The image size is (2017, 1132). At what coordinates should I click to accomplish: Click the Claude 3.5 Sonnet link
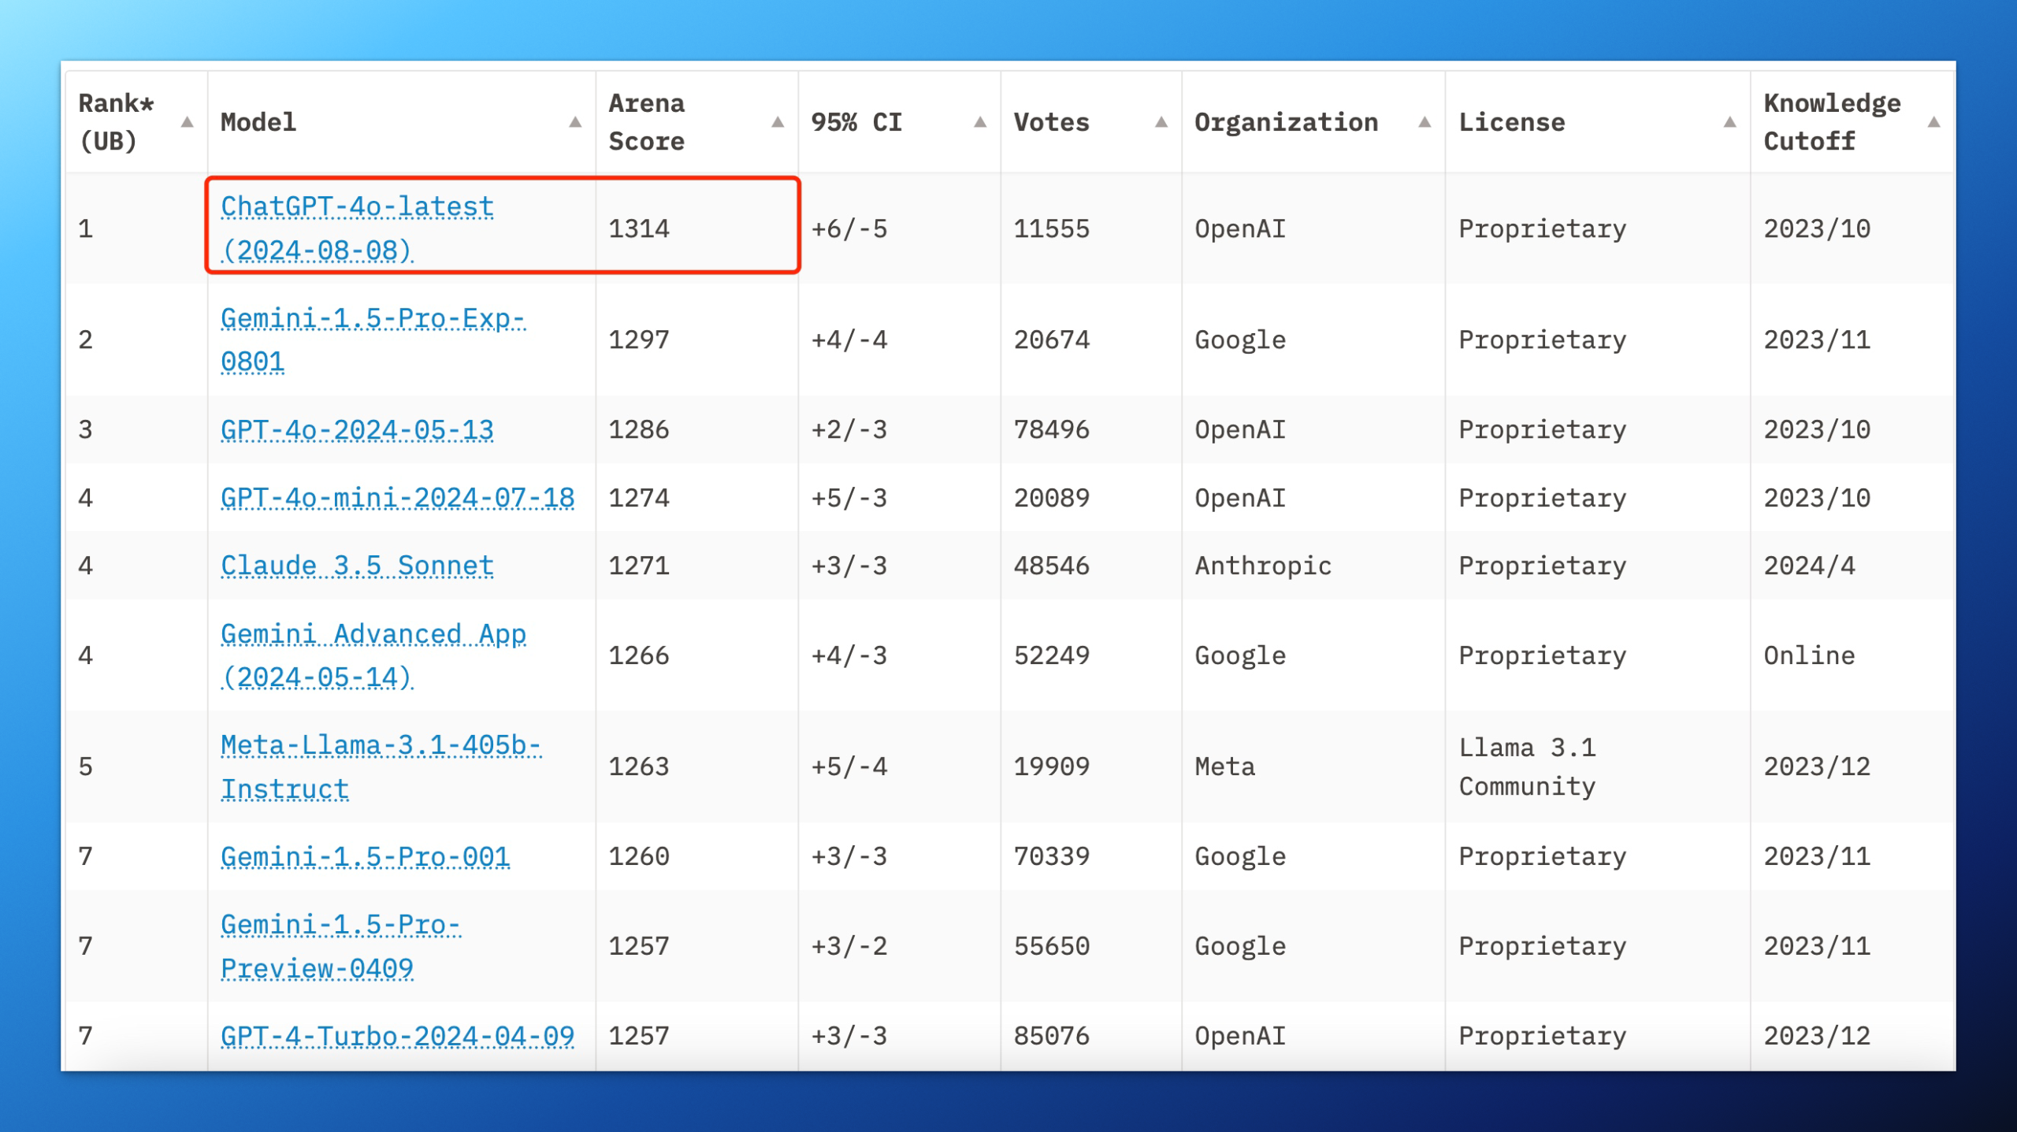tap(357, 566)
